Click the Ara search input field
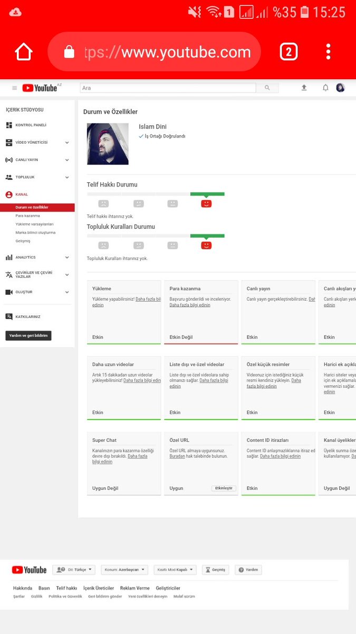Screen dimensions: 356x634 (x=168, y=88)
